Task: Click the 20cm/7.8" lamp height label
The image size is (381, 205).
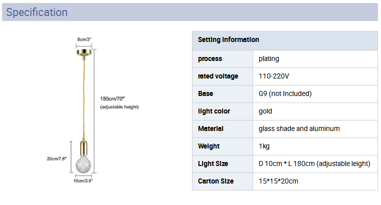Action: (57, 158)
